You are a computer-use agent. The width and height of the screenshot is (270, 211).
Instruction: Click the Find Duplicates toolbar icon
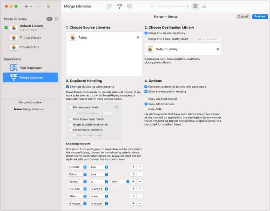tap(109, 7)
